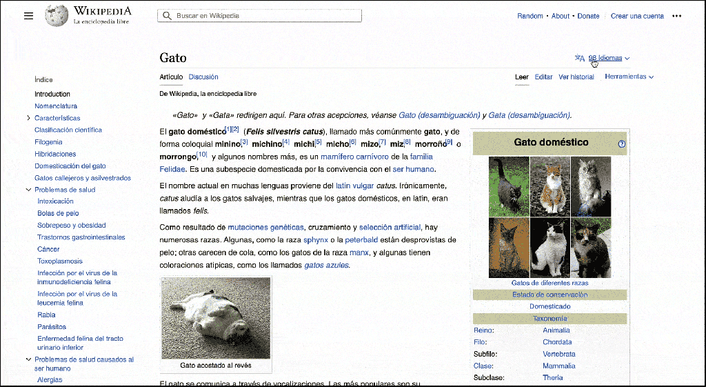Viewport: 706px width, 387px height.
Task: Collapse Problemas de salud causados al ser humano
Action: (28, 359)
